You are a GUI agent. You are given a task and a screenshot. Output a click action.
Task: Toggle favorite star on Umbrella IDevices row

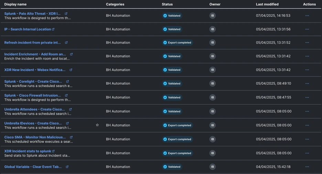tap(97, 125)
